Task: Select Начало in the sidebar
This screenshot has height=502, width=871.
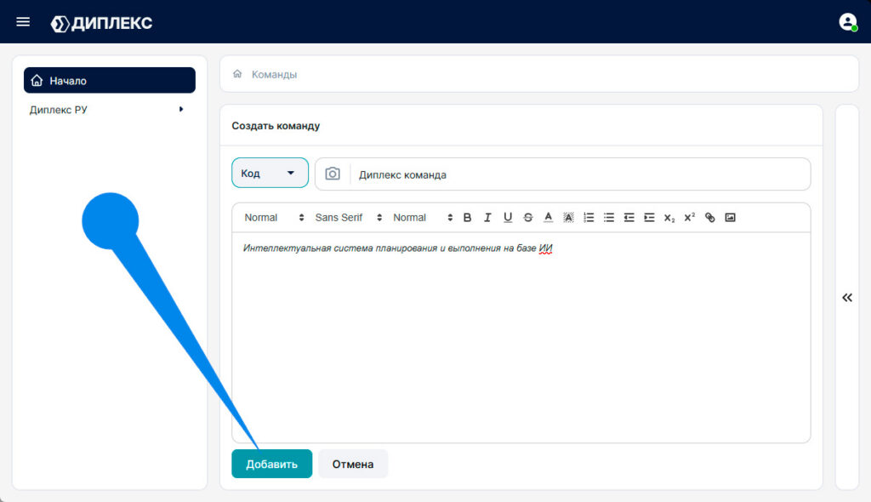Action: click(x=110, y=81)
